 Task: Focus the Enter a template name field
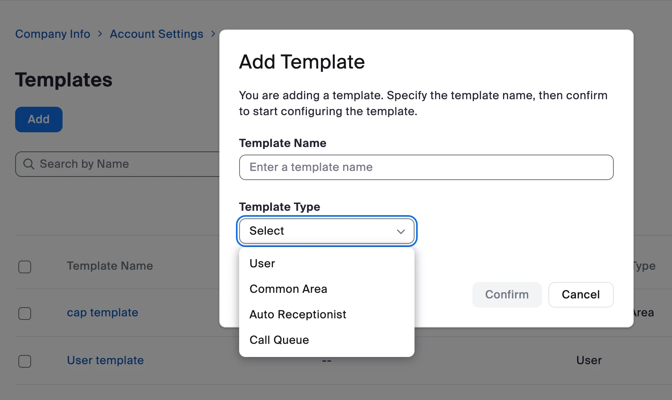tap(426, 167)
